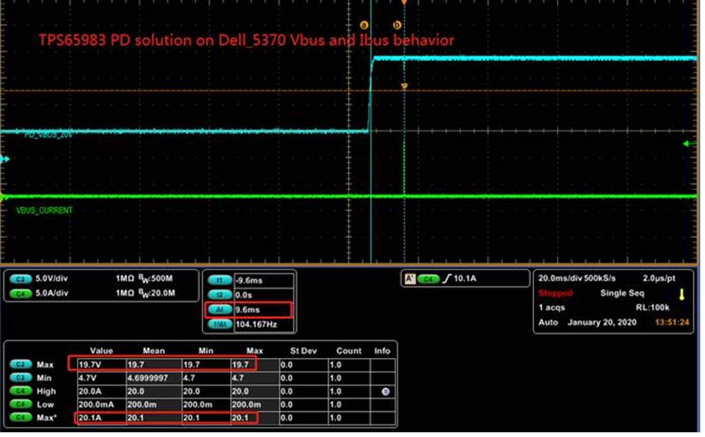This screenshot has height=437, width=705.
Task: Click the 4.6999997 mean cell
Action: click(154, 379)
